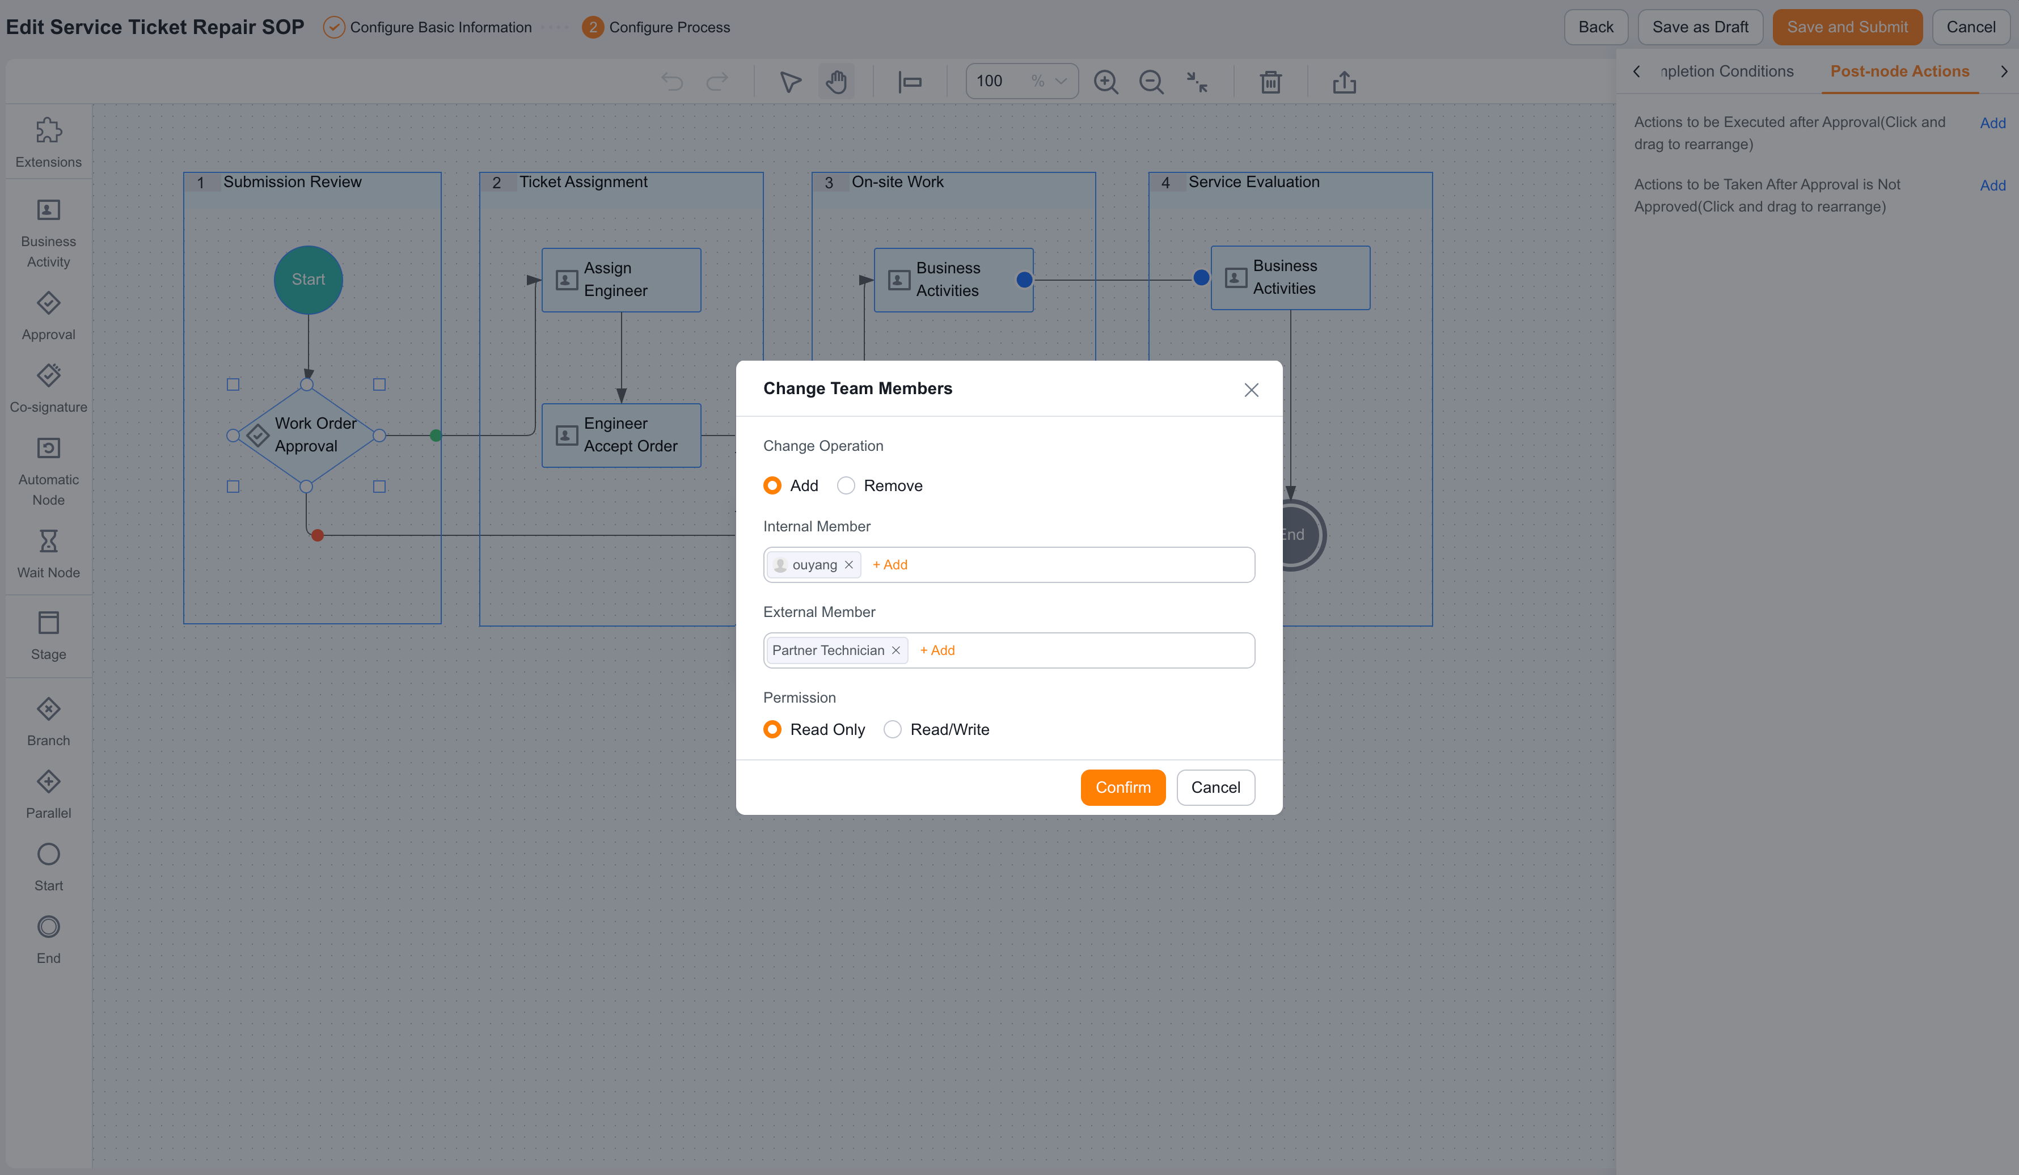Remove the Partner Technician tag
The image size is (2019, 1175).
click(x=896, y=650)
